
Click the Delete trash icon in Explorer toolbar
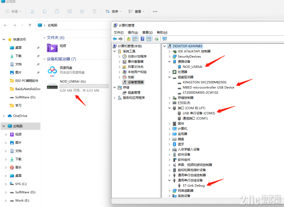click(x=94, y=11)
